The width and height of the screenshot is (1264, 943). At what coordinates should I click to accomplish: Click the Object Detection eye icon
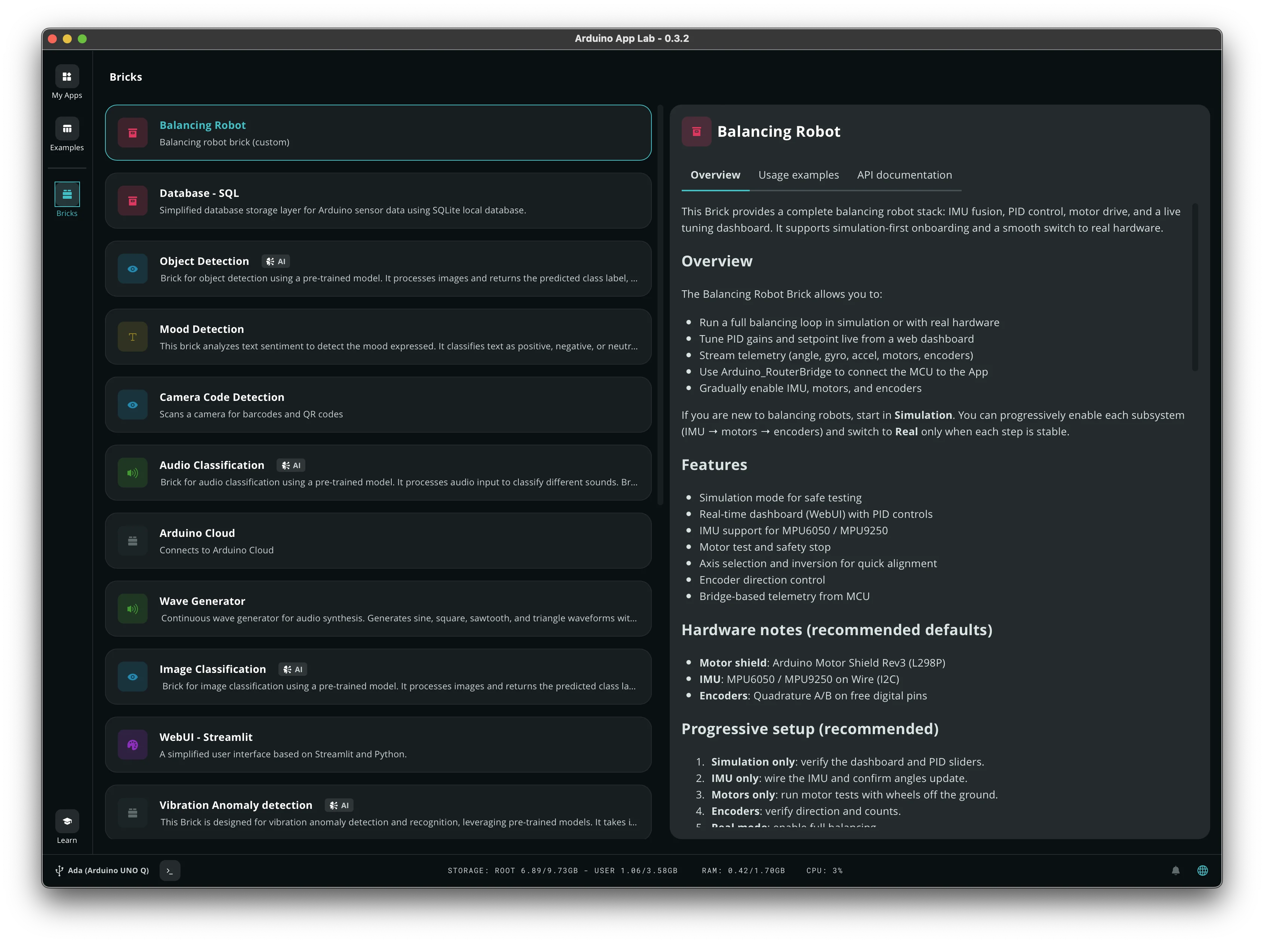click(132, 269)
